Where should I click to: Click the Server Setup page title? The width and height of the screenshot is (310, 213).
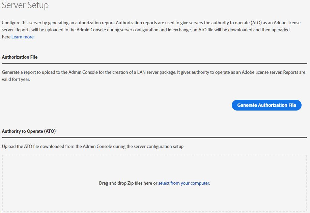[25, 5]
